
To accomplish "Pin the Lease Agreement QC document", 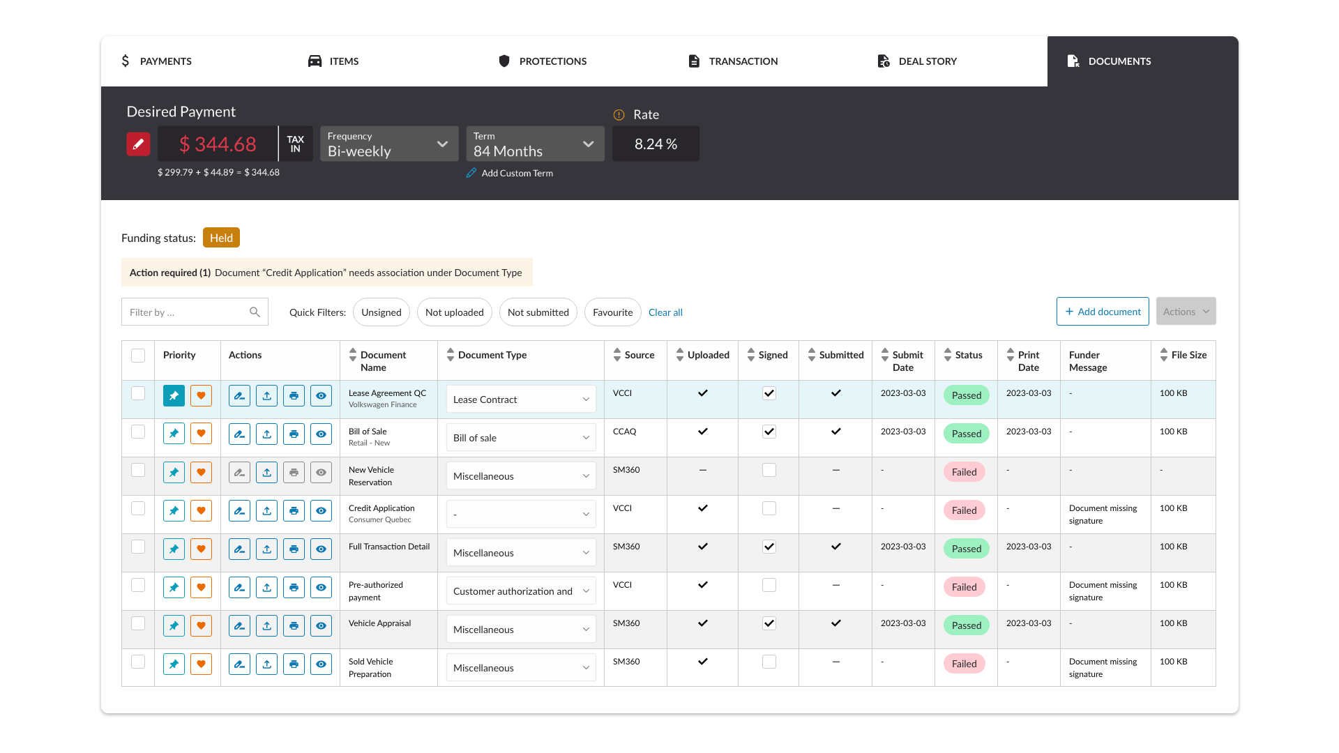I will pyautogui.click(x=174, y=396).
